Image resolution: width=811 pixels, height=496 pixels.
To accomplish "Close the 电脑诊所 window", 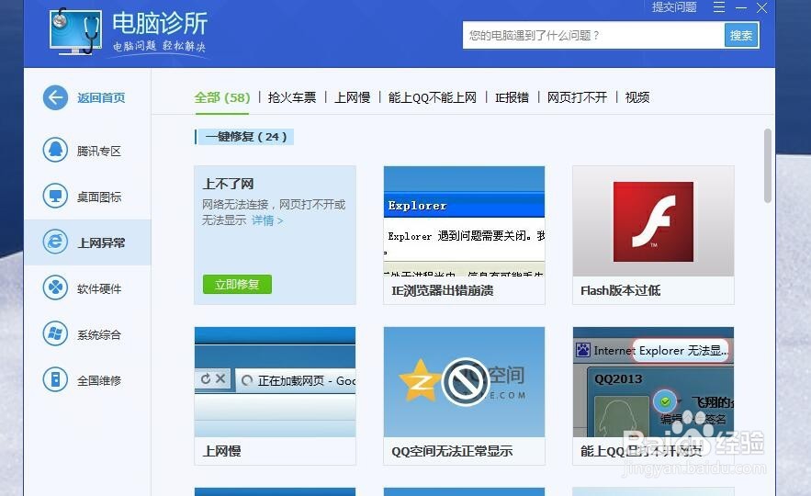I will (762, 7).
